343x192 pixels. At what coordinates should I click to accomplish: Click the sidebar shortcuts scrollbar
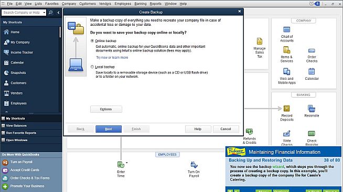click(x=60, y=32)
